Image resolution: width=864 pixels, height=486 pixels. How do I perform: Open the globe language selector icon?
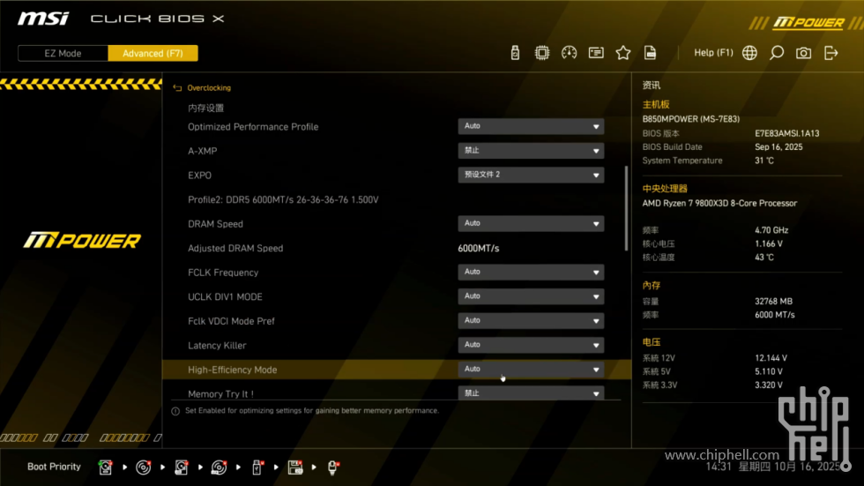pyautogui.click(x=749, y=53)
